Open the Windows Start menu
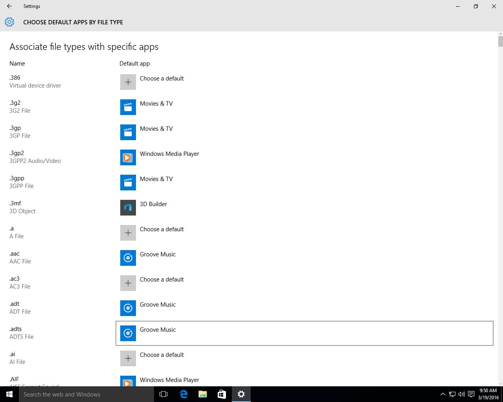The height and width of the screenshot is (402, 503). [9, 394]
